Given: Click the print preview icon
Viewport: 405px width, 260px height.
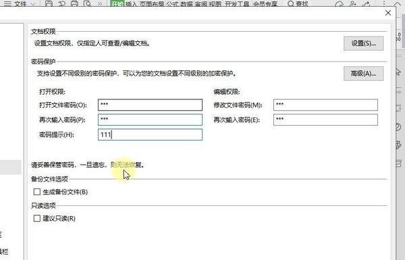Looking at the screenshot, I should 88,3.
